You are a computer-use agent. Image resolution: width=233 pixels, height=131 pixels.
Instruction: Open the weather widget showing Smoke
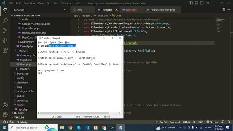[166, 128]
